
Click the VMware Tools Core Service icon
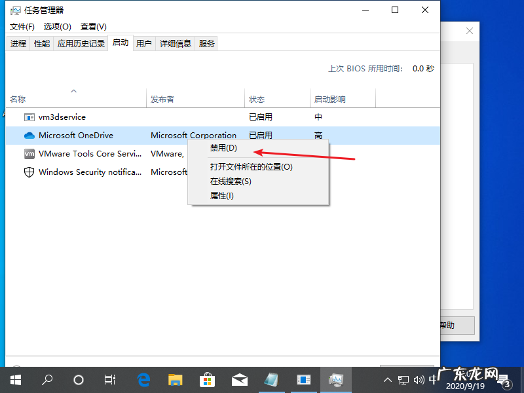[x=29, y=153]
